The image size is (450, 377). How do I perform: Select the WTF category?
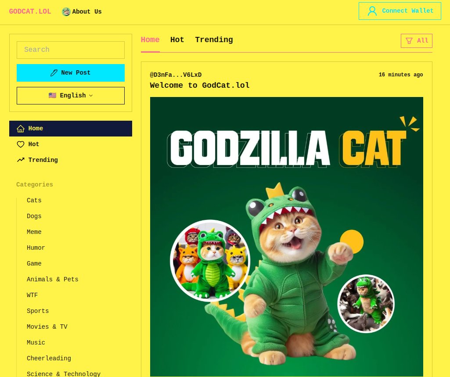tap(32, 295)
